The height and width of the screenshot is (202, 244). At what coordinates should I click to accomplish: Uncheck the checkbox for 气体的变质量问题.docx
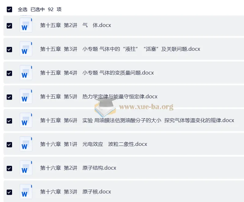[9, 73]
